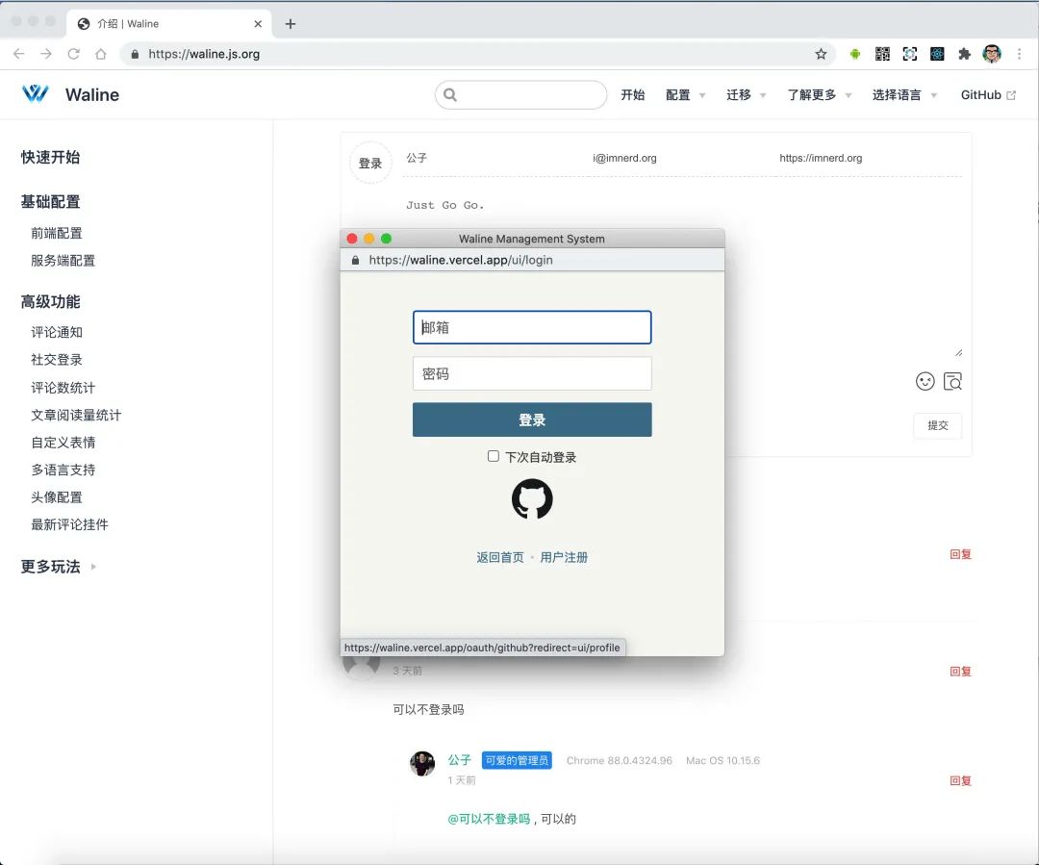Click the search magnifier in the navbar
1039x865 pixels.
point(450,95)
